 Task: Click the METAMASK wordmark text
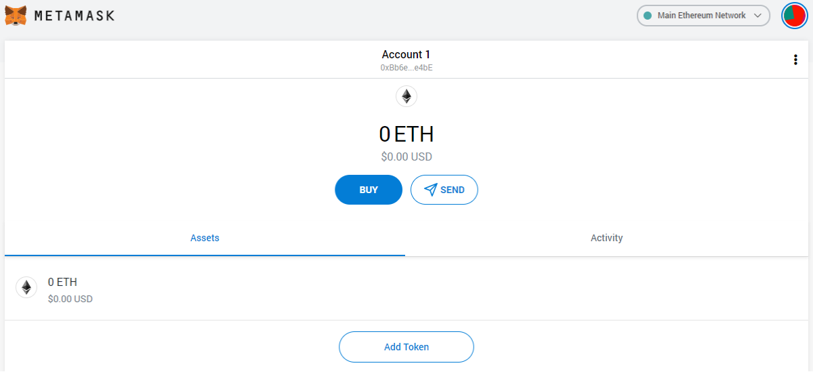(74, 16)
